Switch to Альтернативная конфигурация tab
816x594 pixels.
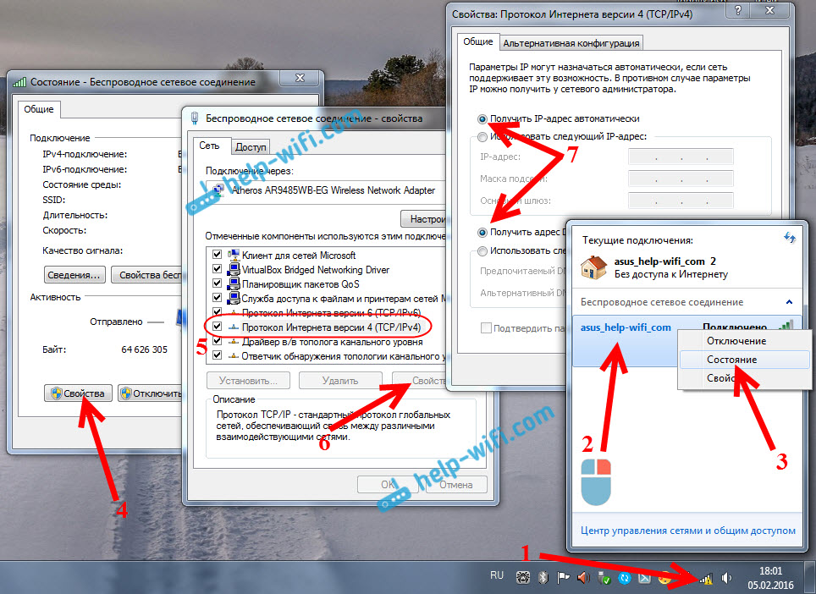click(x=571, y=43)
